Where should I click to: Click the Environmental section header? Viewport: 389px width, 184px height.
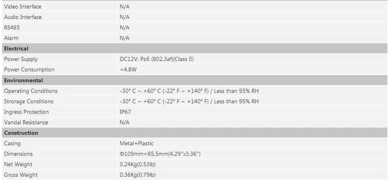point(194,80)
